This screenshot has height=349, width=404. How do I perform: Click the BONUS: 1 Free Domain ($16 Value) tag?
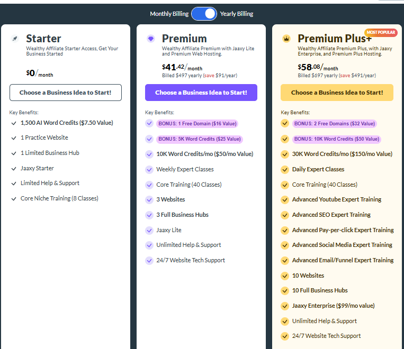click(x=197, y=124)
